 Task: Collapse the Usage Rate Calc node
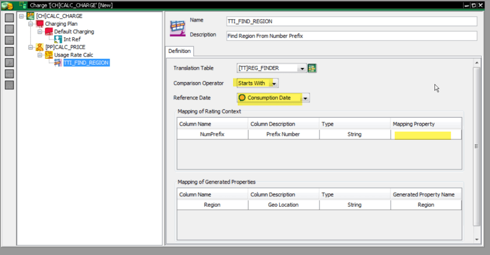pyautogui.click(x=40, y=55)
